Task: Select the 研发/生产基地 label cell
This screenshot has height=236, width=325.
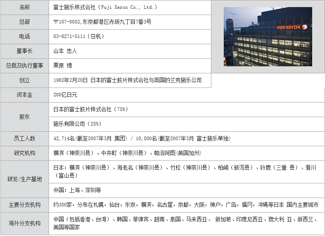Action: click(25, 179)
